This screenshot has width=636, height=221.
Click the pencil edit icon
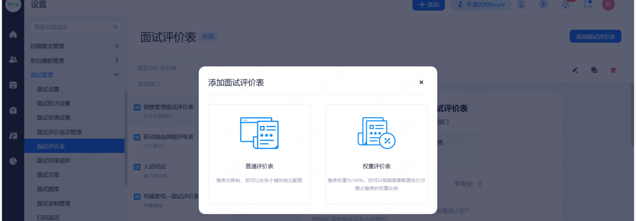575,70
